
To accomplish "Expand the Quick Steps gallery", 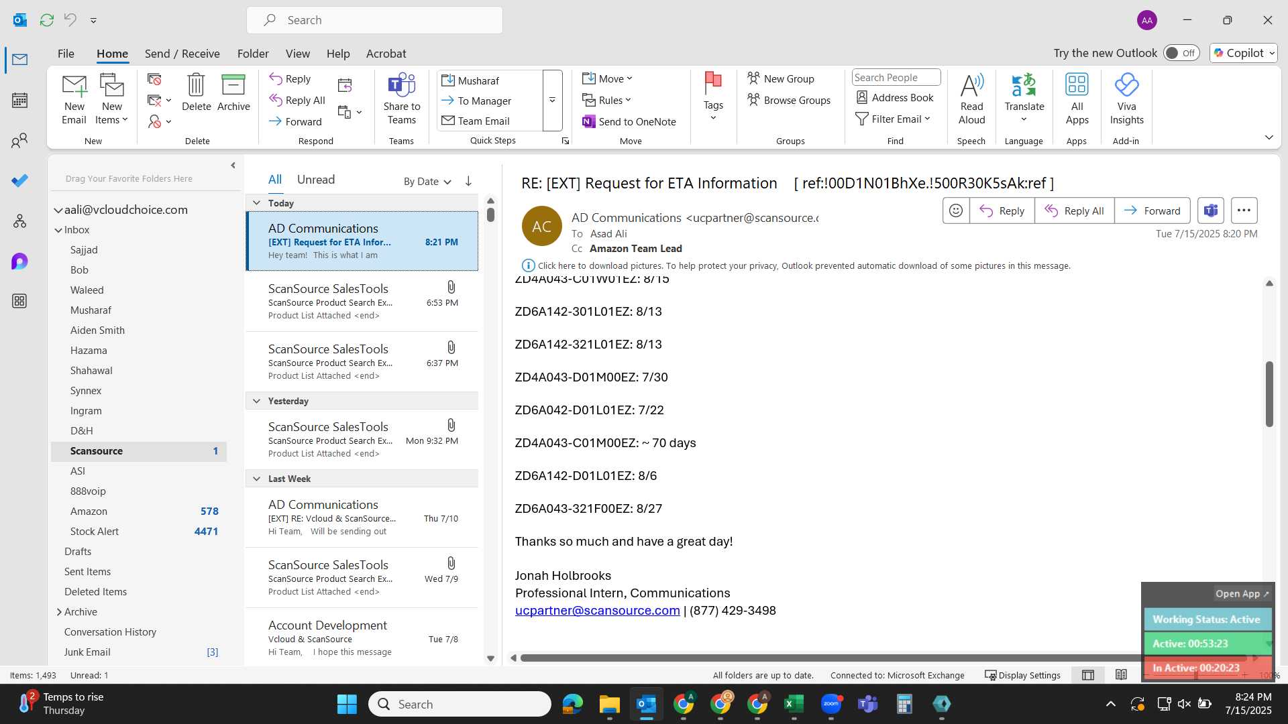I will pyautogui.click(x=552, y=101).
